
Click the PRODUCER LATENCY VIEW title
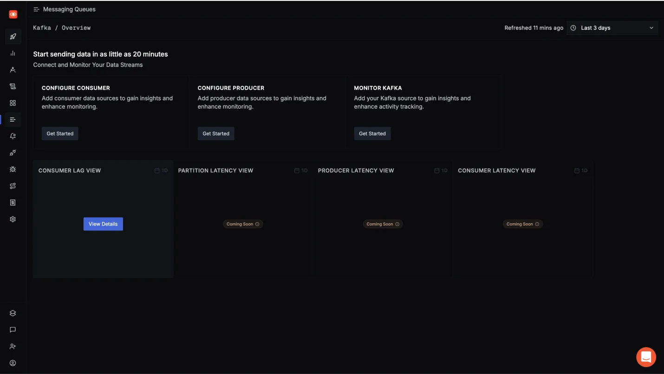(x=356, y=171)
